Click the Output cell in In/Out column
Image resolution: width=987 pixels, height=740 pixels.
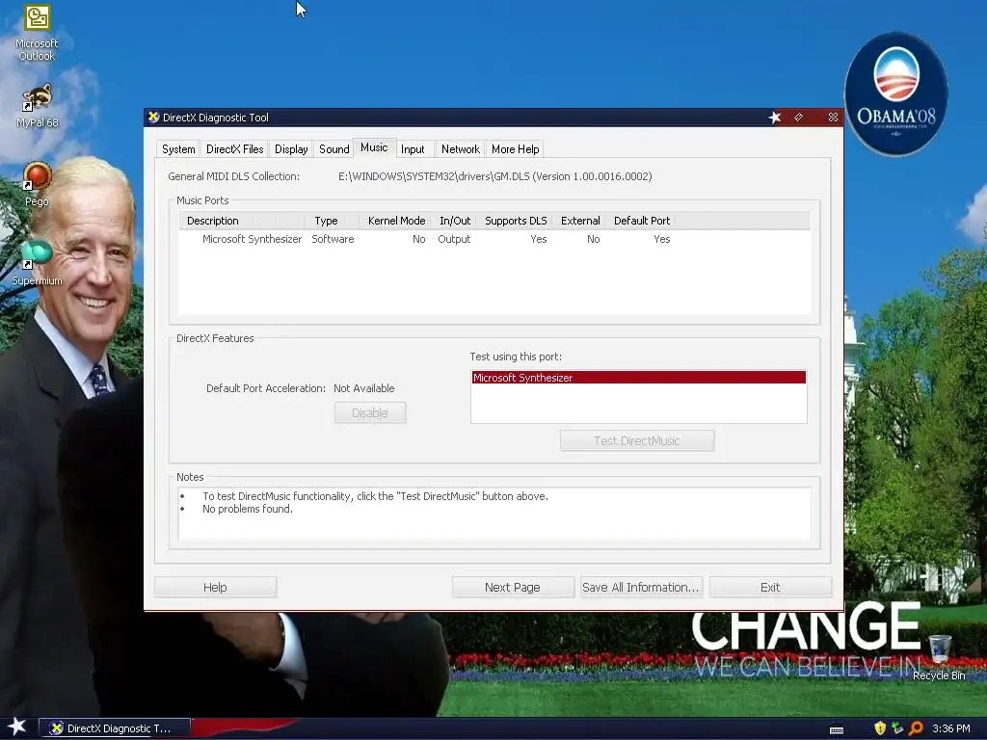click(x=454, y=239)
